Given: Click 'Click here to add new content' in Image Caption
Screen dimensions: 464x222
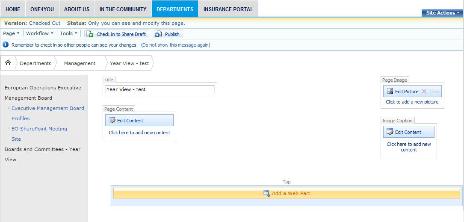Looking at the screenshot, I should 409,147.
